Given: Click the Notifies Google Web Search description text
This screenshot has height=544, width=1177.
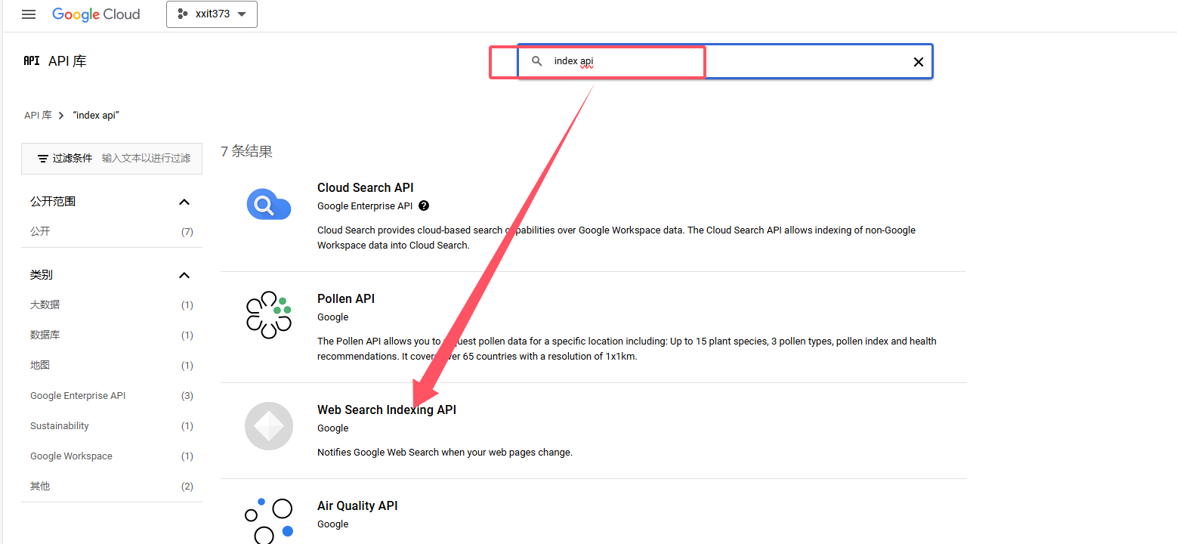Looking at the screenshot, I should point(445,453).
